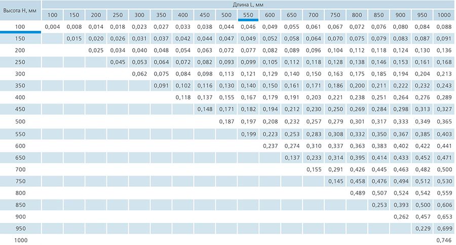Viewport: 456px width, 245px height.
Task: Click value 0,457 in height row 900
Action: tap(423, 217)
